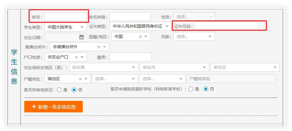
Task: Open the 性别 dropdown
Action: click(195, 17)
